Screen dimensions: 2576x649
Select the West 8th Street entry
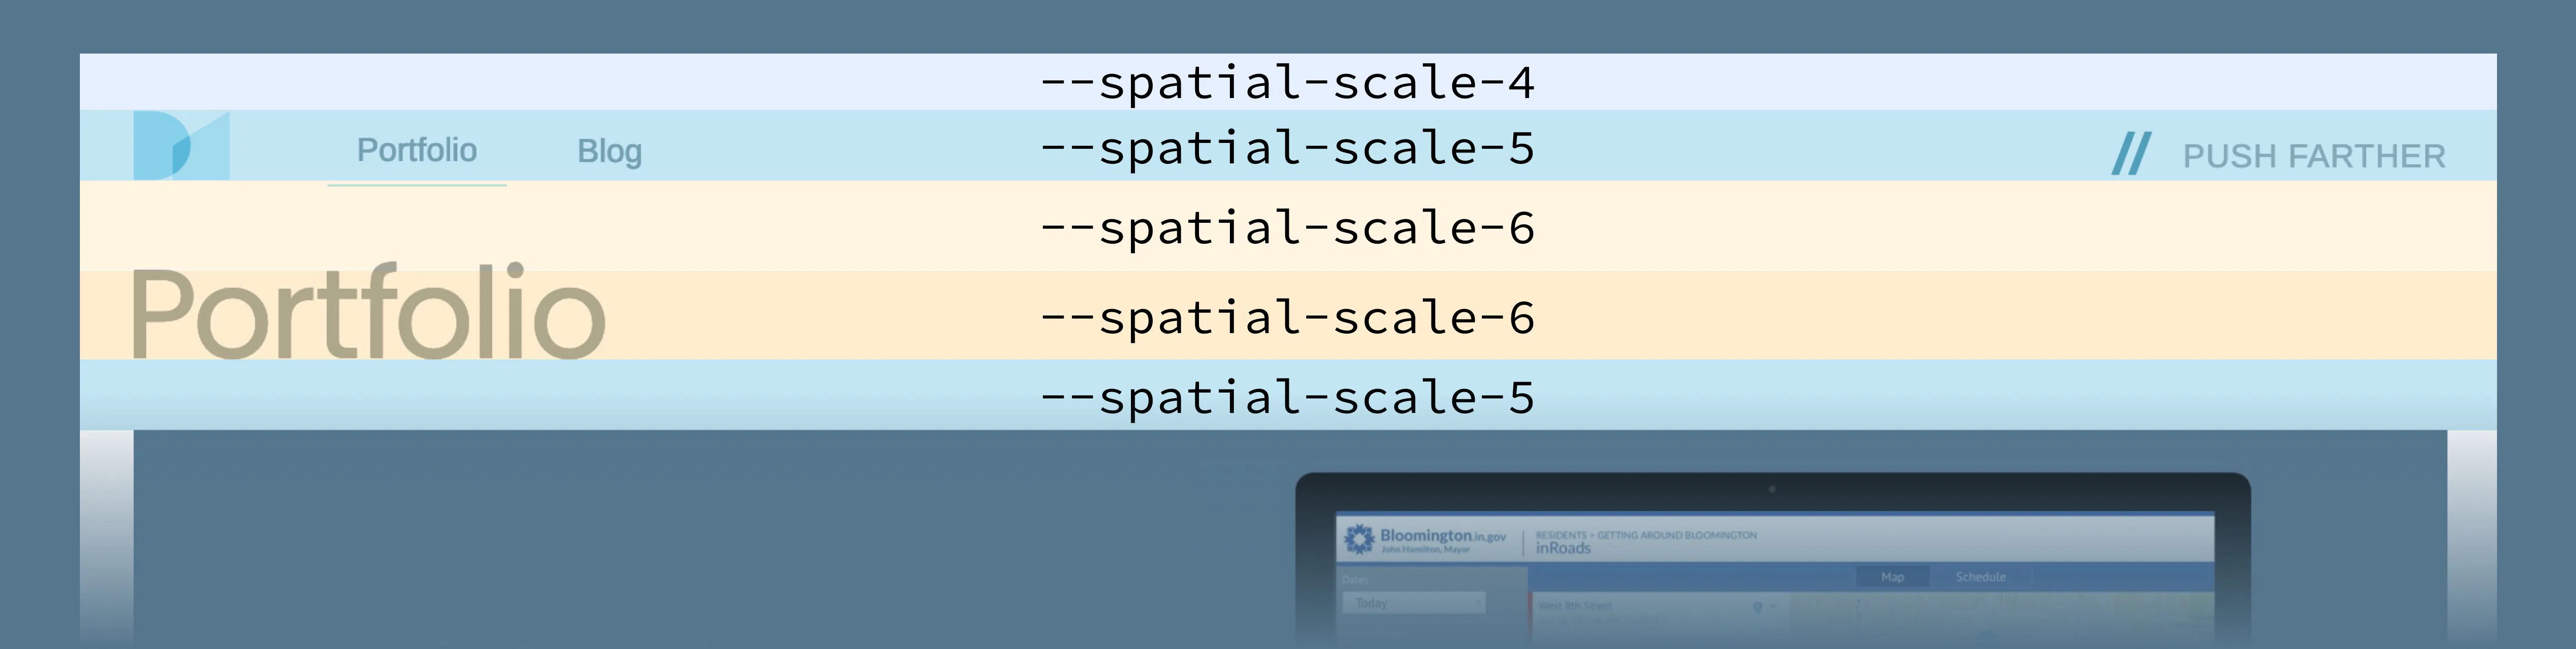pyautogui.click(x=1575, y=606)
